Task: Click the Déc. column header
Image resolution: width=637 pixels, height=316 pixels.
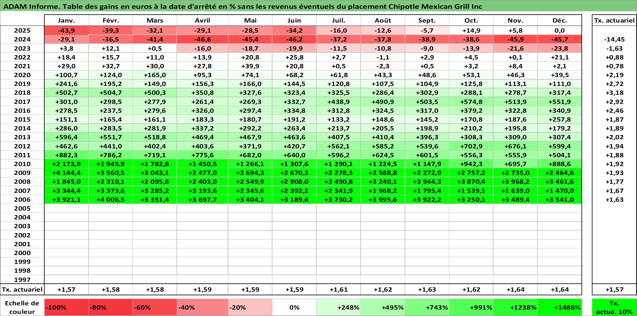Action: click(x=559, y=20)
